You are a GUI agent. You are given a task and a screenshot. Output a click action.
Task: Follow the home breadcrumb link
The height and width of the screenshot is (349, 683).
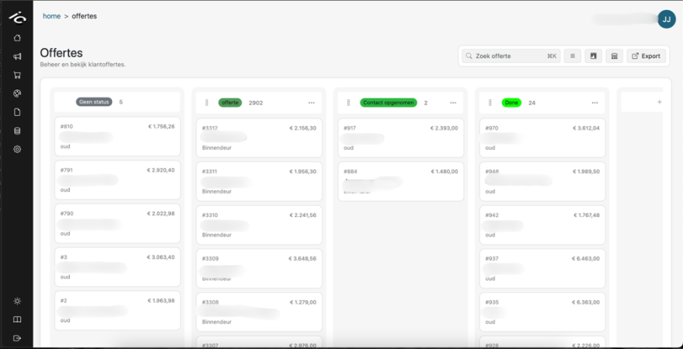coord(51,16)
